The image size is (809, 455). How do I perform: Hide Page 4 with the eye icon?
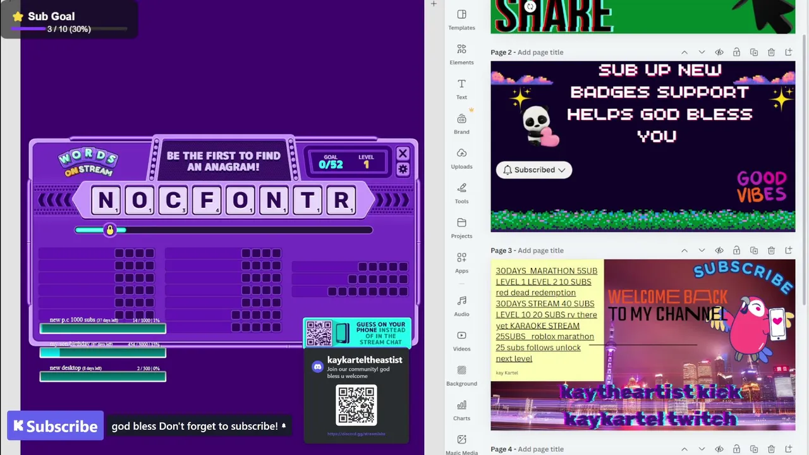pos(719,449)
